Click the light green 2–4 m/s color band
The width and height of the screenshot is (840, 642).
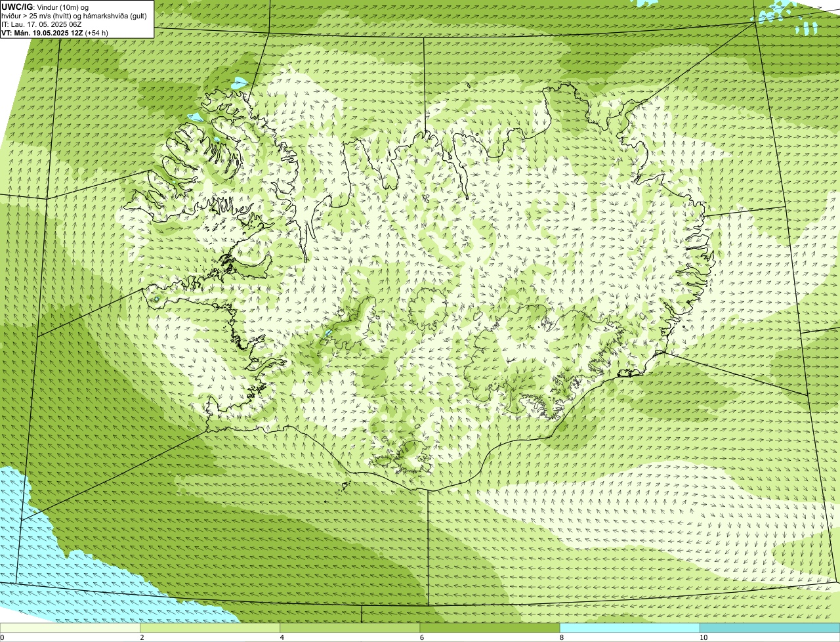point(210,628)
